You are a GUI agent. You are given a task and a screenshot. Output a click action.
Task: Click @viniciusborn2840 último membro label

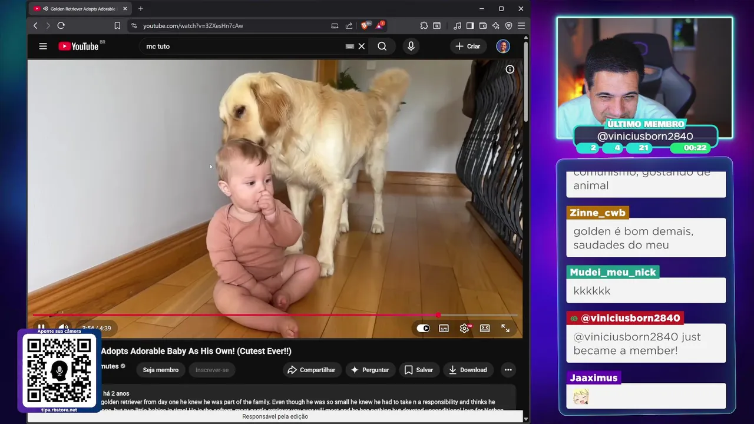(x=645, y=136)
